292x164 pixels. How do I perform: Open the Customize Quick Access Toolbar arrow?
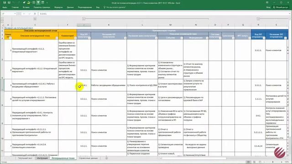47,3
